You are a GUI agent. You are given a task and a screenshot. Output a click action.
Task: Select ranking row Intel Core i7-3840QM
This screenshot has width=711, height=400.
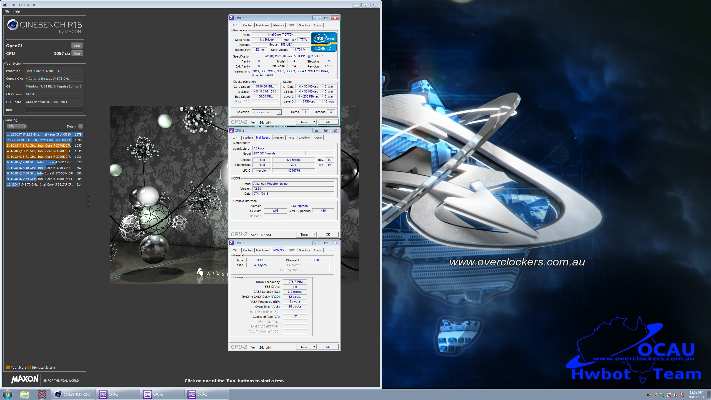[x=44, y=179]
